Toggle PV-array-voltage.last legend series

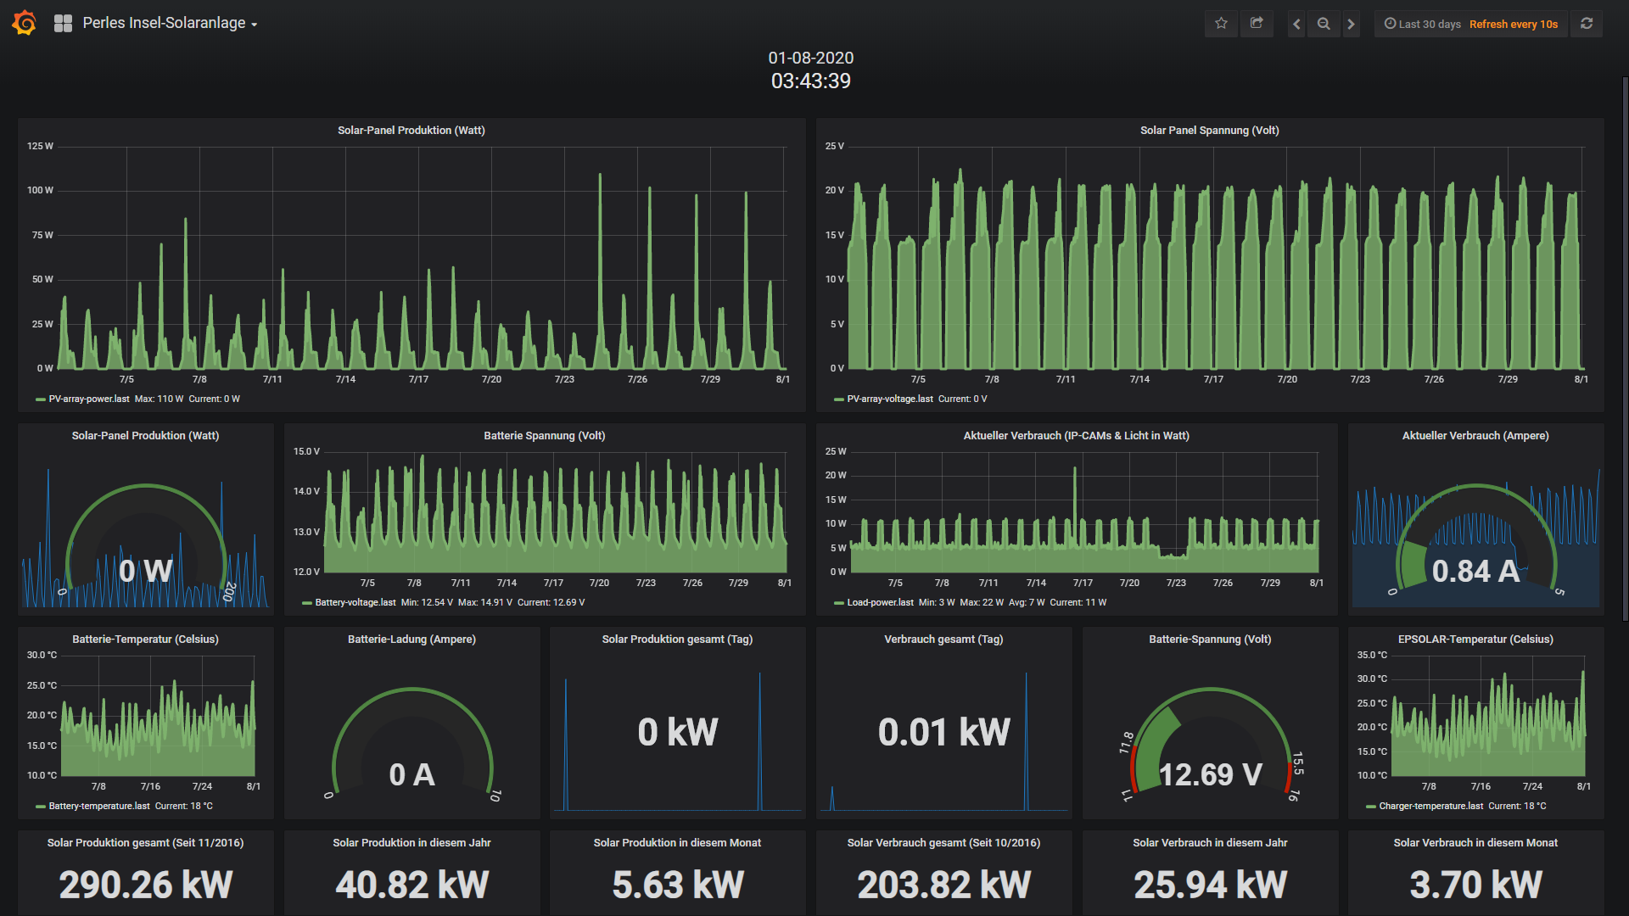coord(889,399)
